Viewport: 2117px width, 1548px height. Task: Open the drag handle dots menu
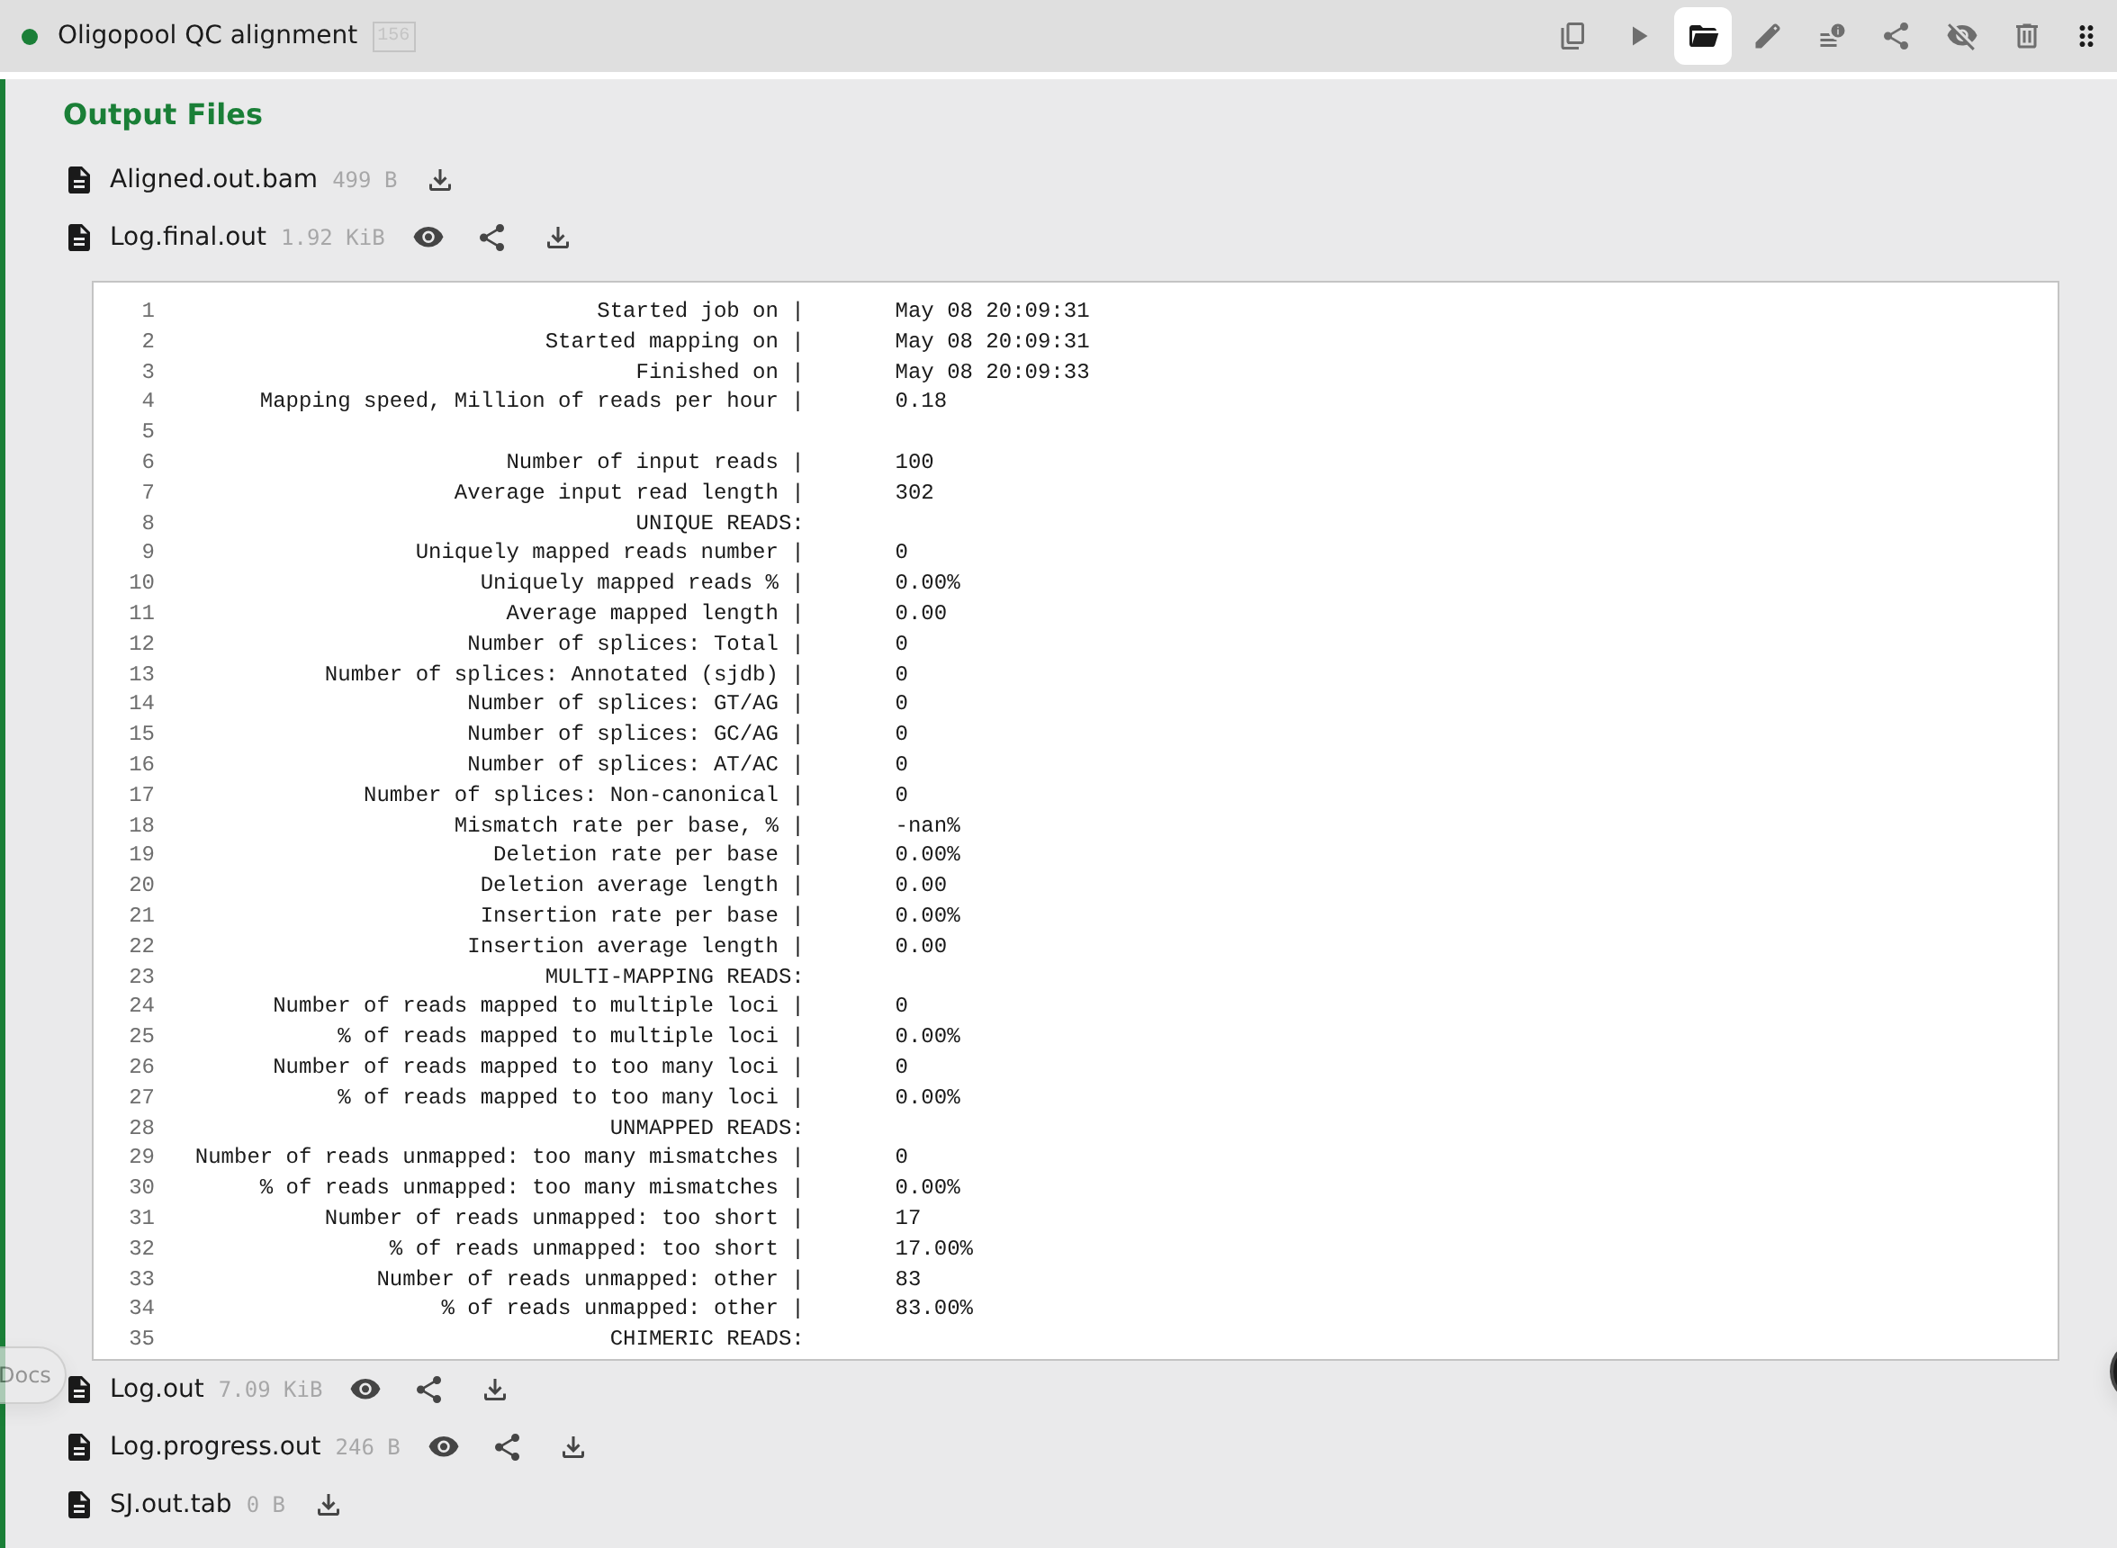point(2085,36)
